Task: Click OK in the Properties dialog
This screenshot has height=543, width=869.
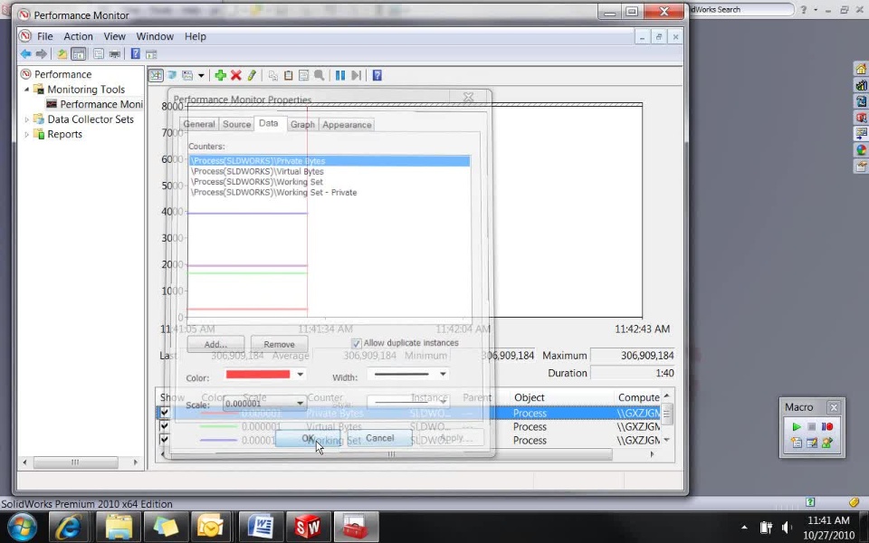Action: tap(308, 438)
